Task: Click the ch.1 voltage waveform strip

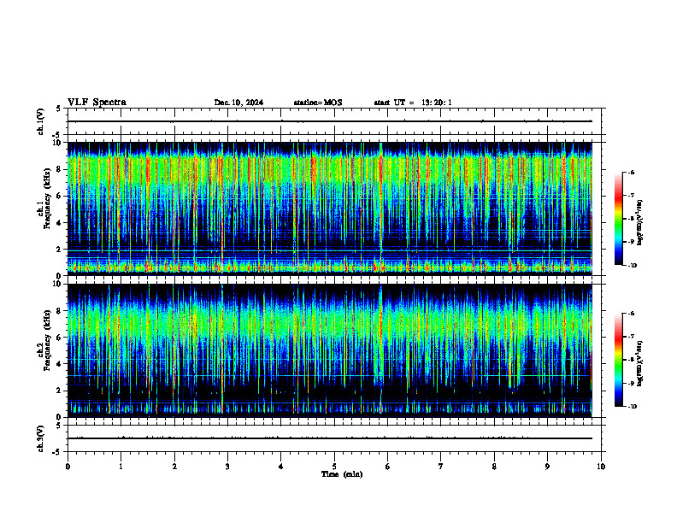Action: 334,121
